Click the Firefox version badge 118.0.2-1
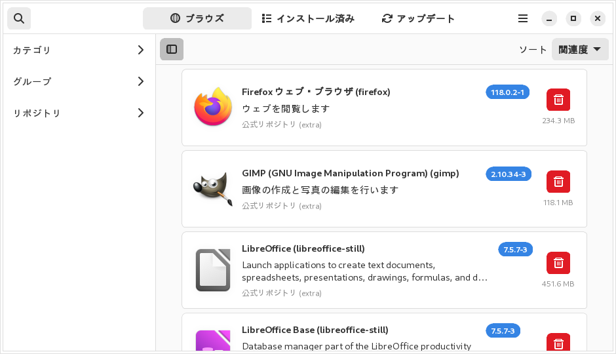616x354 pixels. [x=508, y=92]
